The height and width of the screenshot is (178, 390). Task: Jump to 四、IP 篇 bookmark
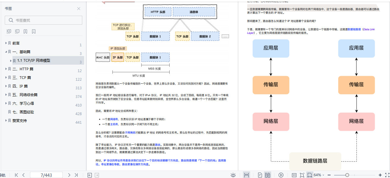point(20,86)
